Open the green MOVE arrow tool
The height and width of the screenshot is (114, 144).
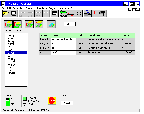click(63, 13)
